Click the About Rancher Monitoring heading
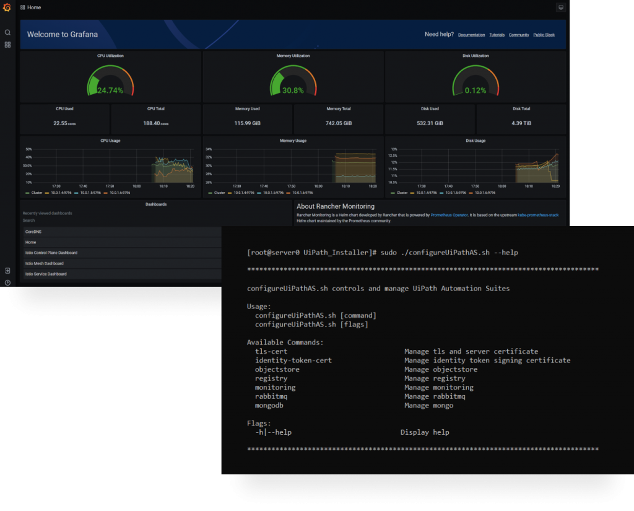The image size is (634, 511). pyautogui.click(x=336, y=206)
